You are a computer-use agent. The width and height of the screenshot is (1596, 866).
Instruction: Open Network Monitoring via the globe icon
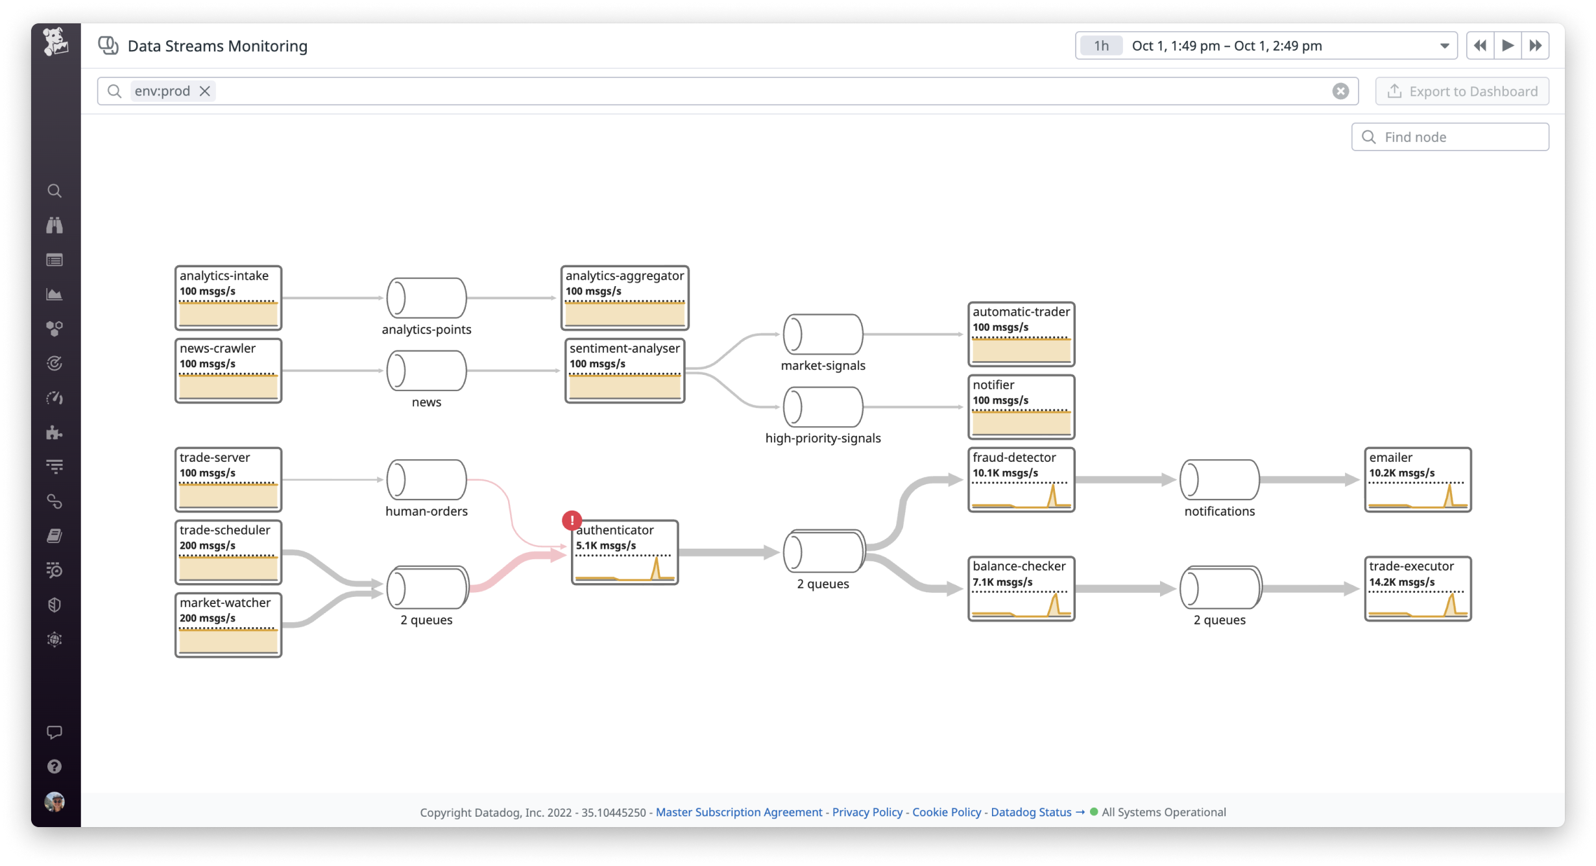tap(55, 640)
